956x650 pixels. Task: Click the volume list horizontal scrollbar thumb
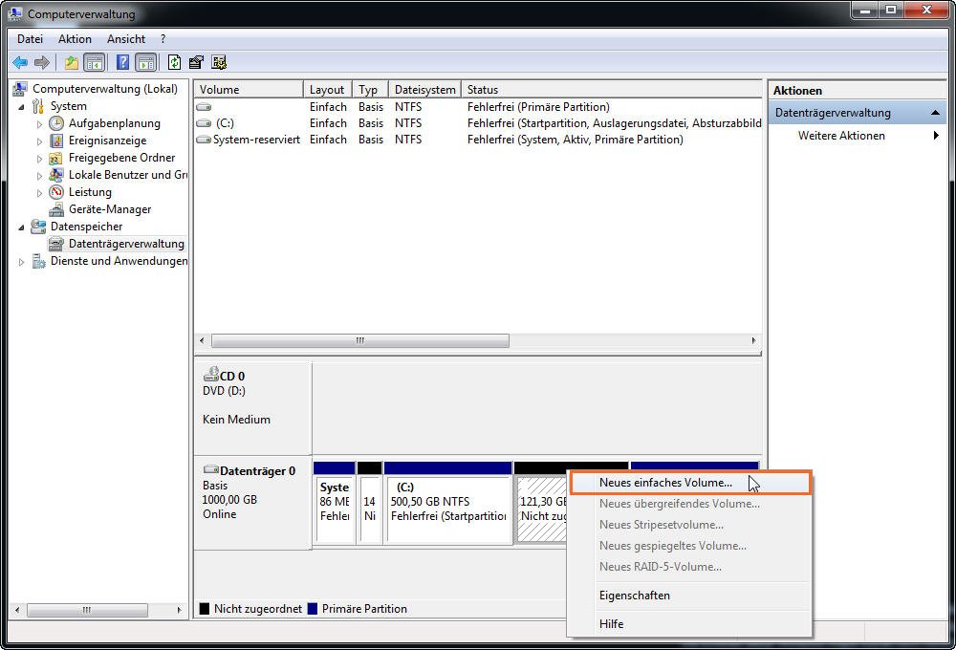coord(360,340)
